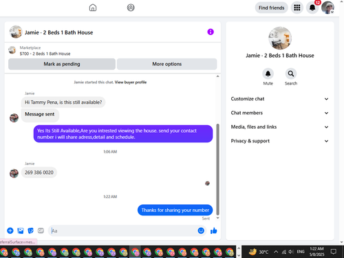Click chat scroll up arrow
The image size is (344, 258).
click(217, 76)
